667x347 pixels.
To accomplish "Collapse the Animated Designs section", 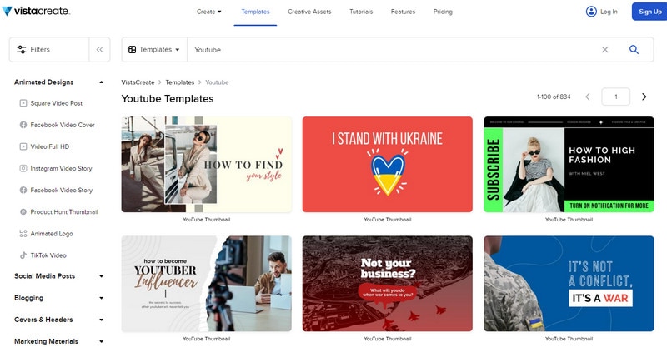I will 101,82.
